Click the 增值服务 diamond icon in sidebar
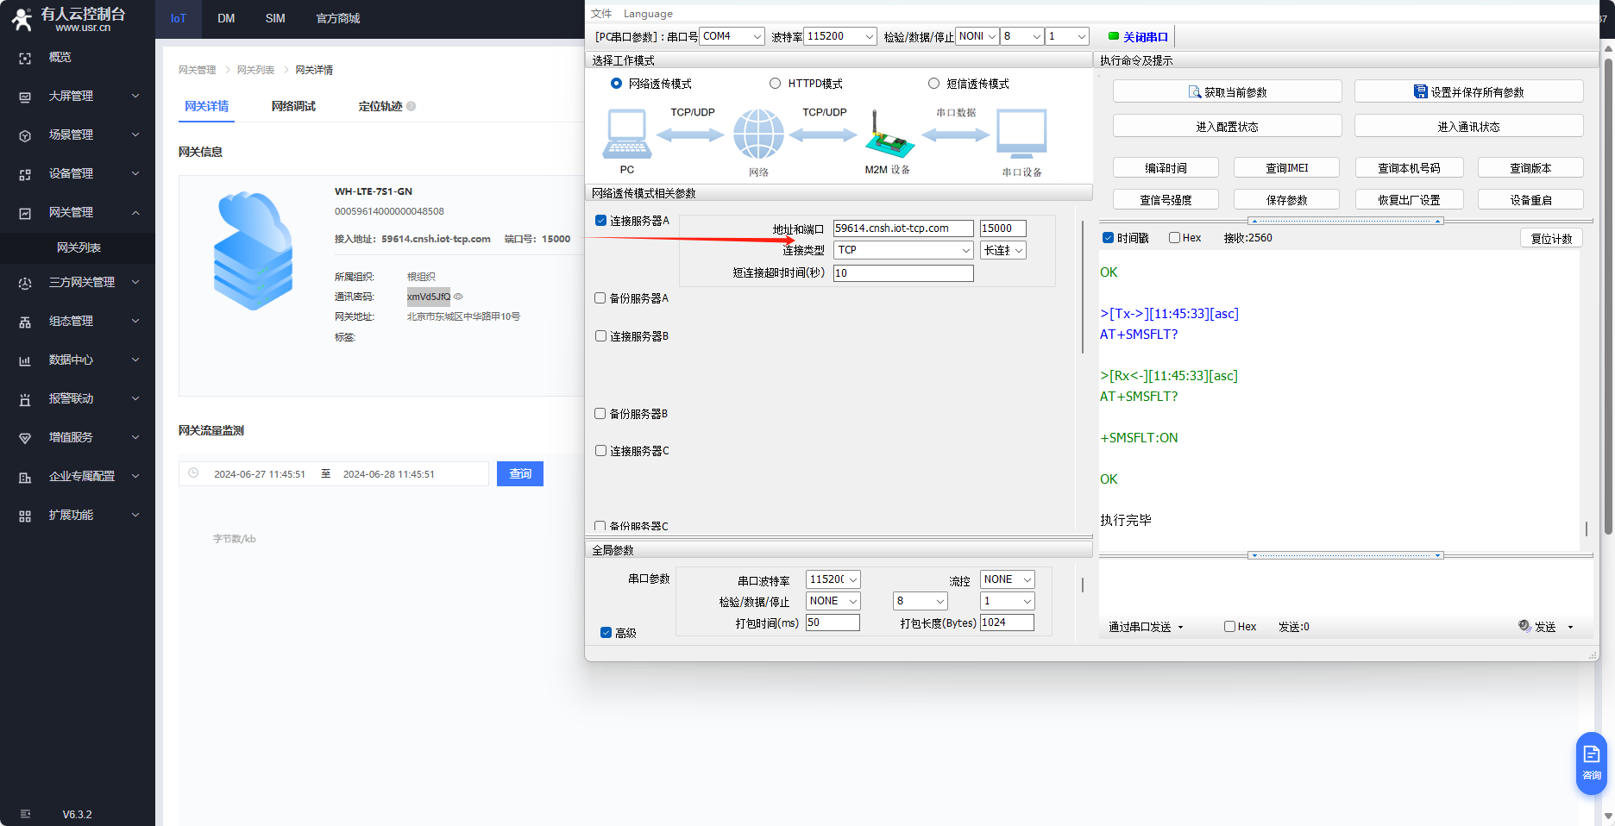Viewport: 1615px width, 826px height. click(25, 438)
